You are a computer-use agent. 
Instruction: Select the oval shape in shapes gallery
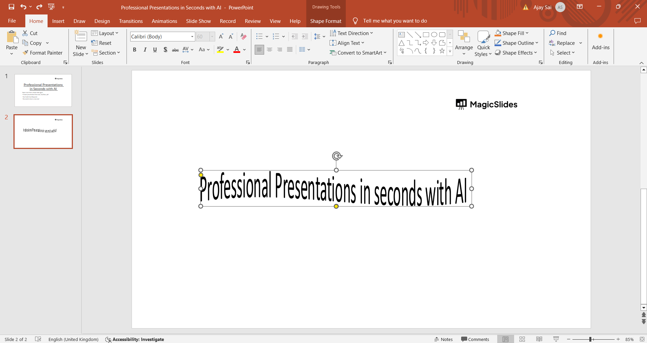(x=434, y=34)
